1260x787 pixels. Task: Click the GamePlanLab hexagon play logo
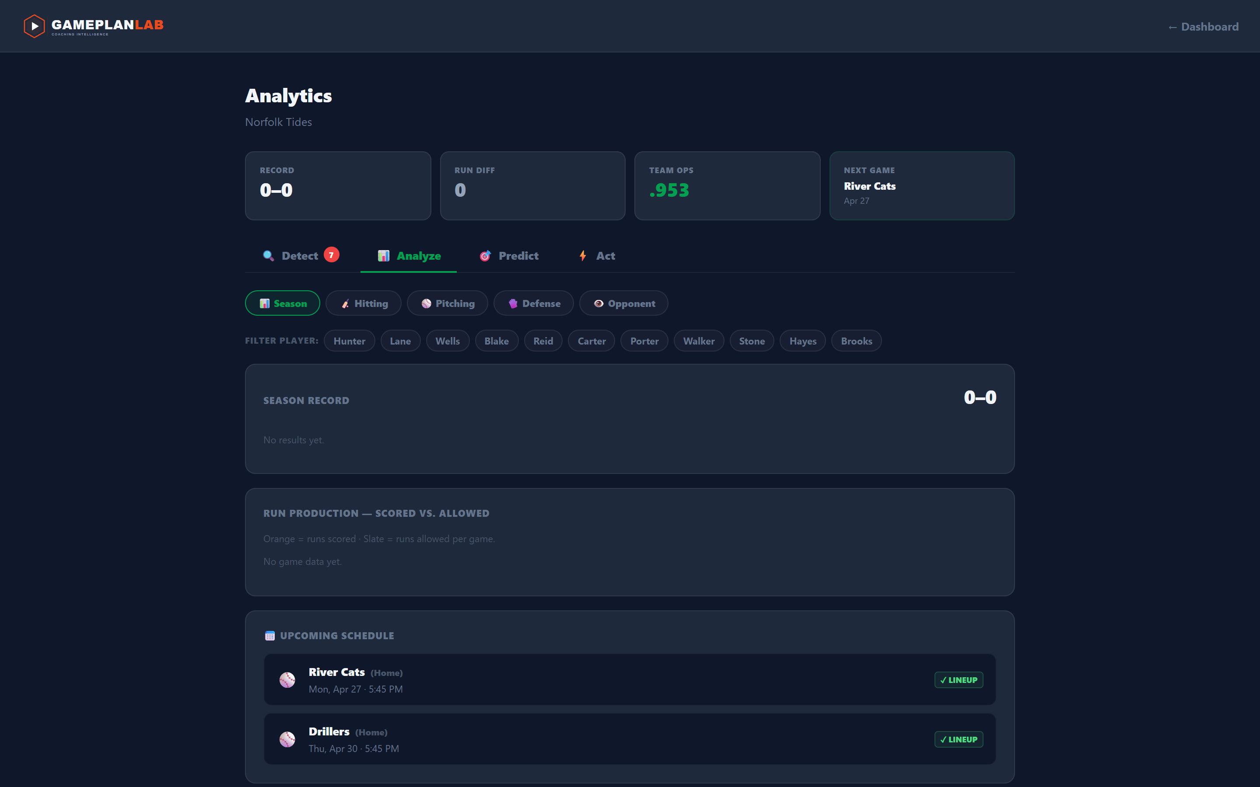pyautogui.click(x=35, y=26)
